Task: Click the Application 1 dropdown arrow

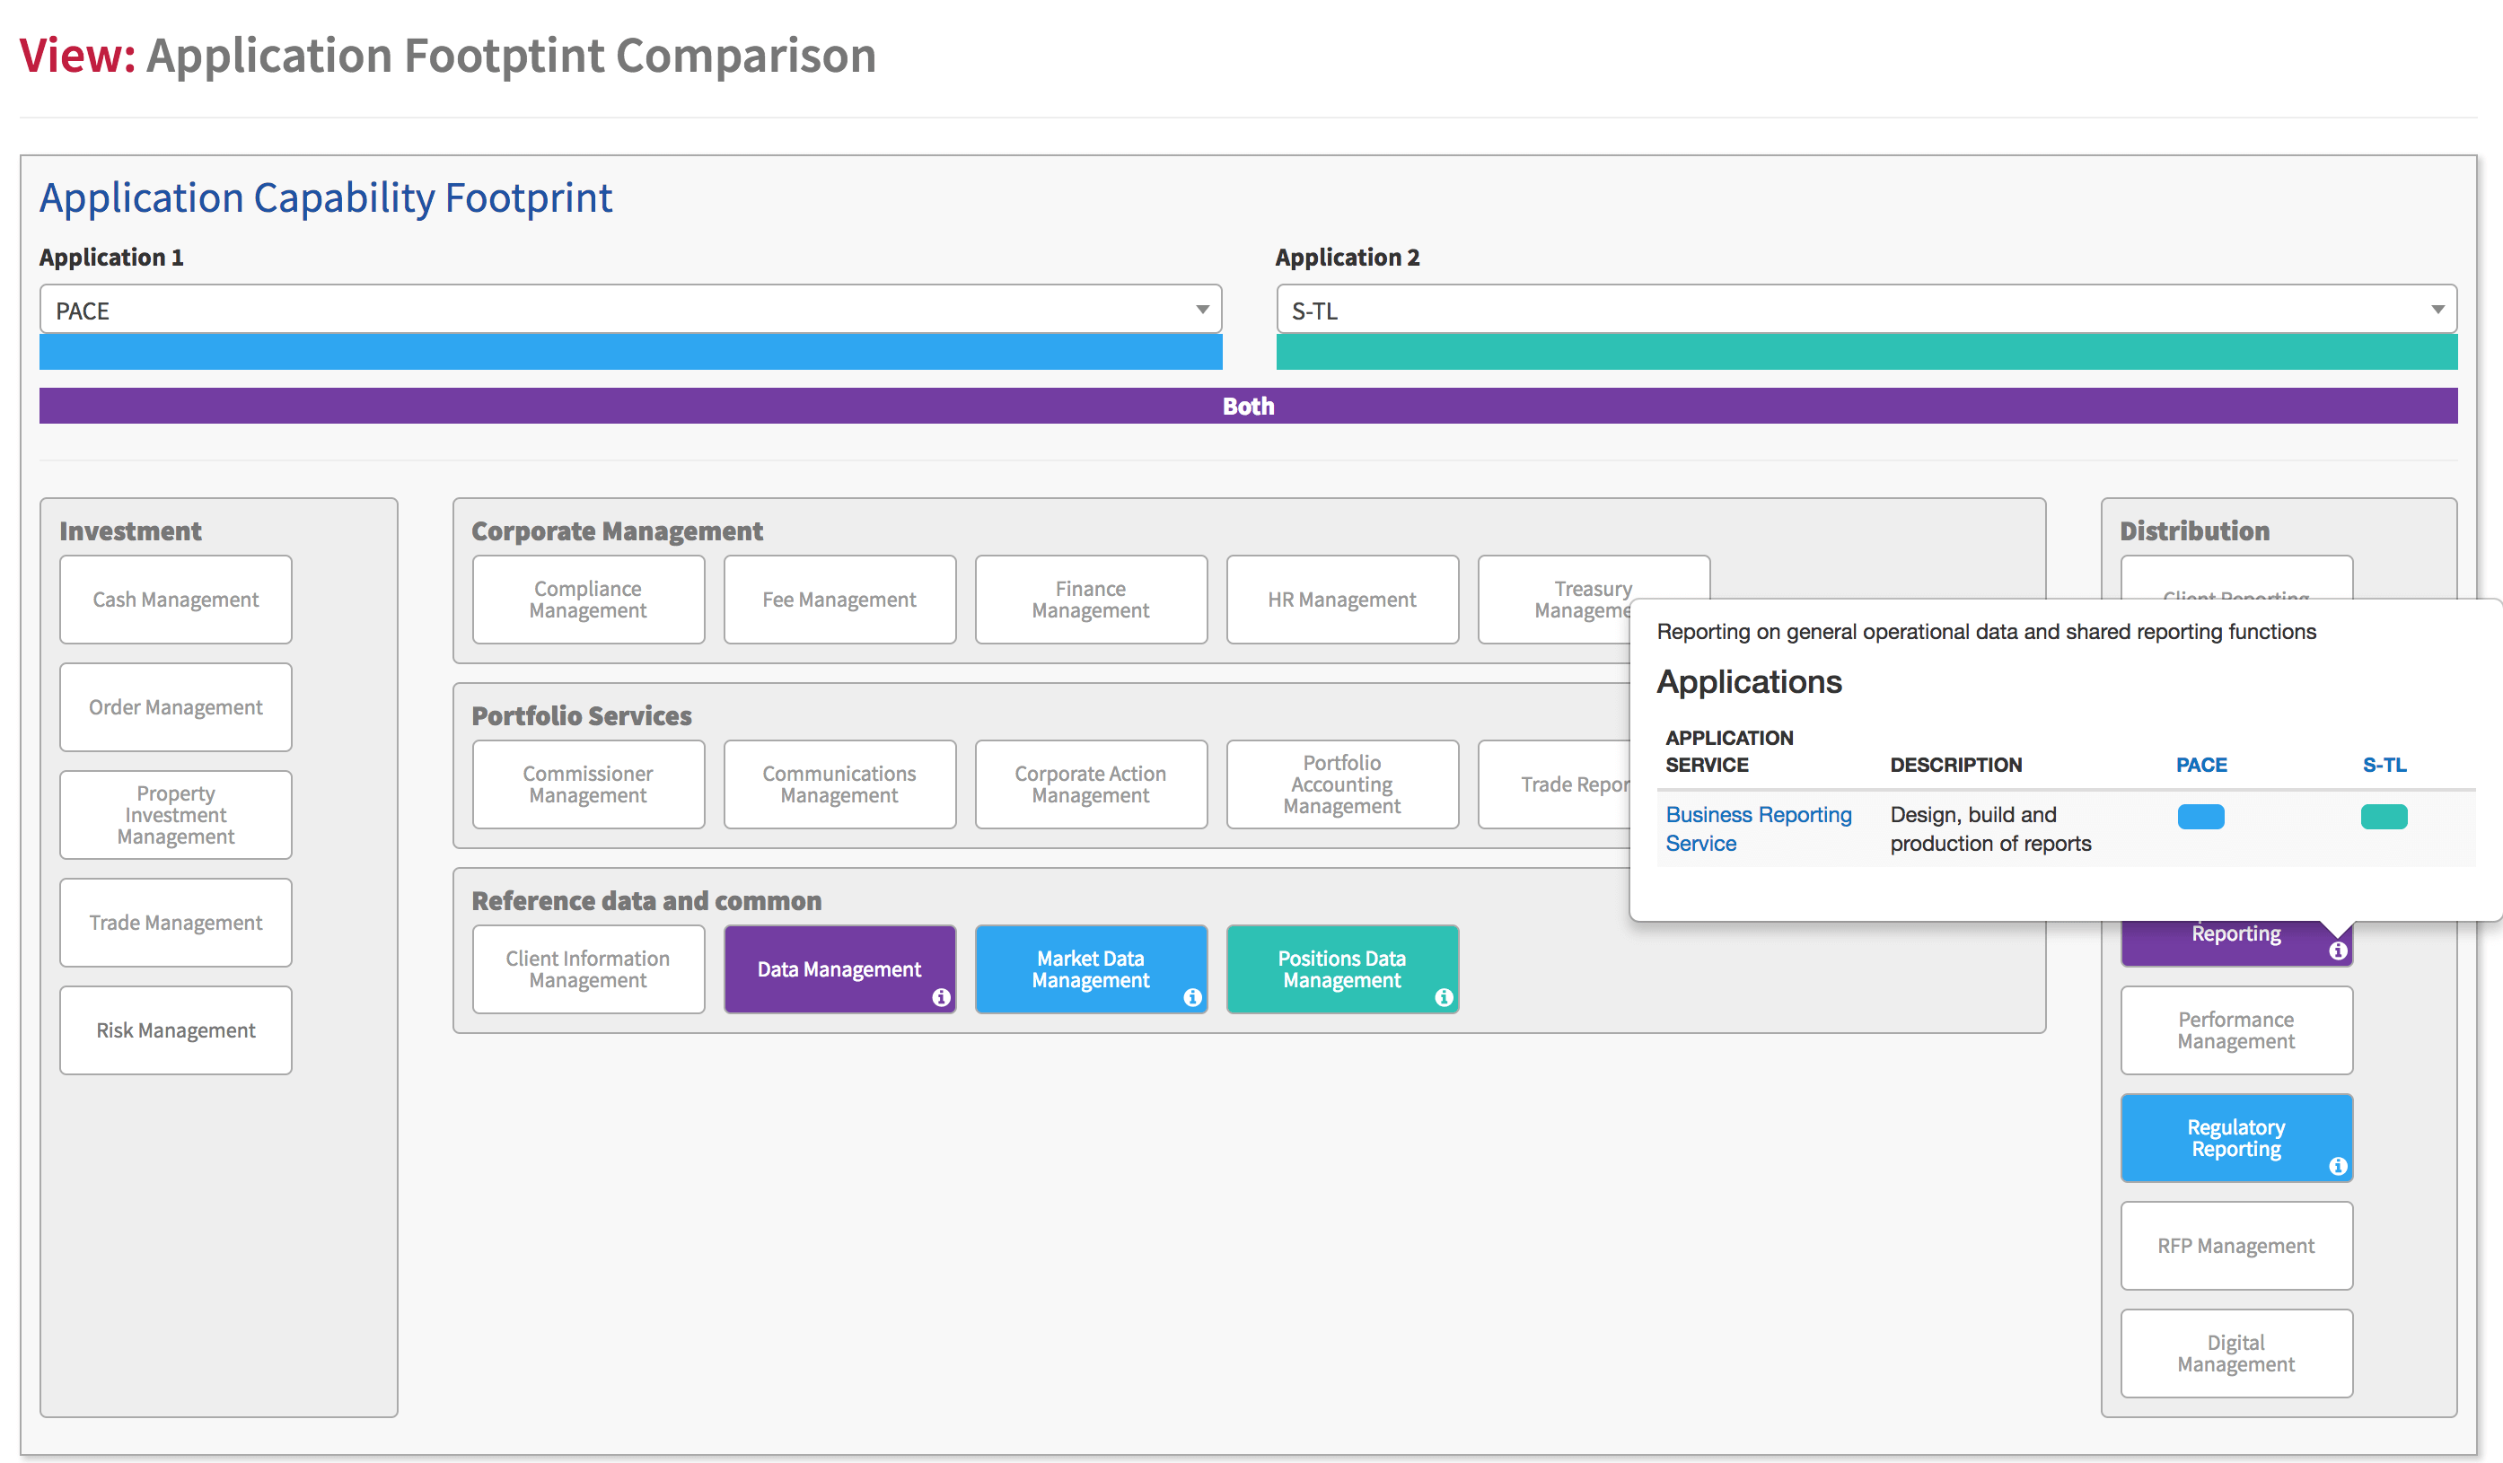Action: (x=1202, y=310)
